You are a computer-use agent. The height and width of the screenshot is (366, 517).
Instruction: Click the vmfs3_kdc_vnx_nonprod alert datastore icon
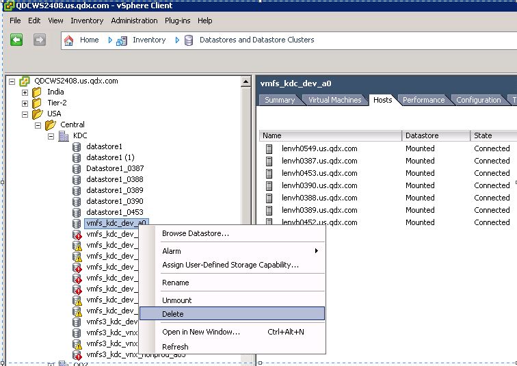pos(77,355)
